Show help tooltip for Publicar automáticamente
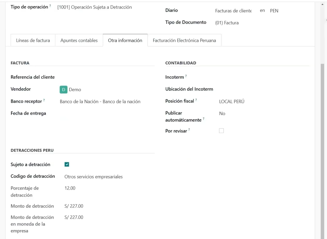Viewport: 327px width, 239px height. (204, 119)
